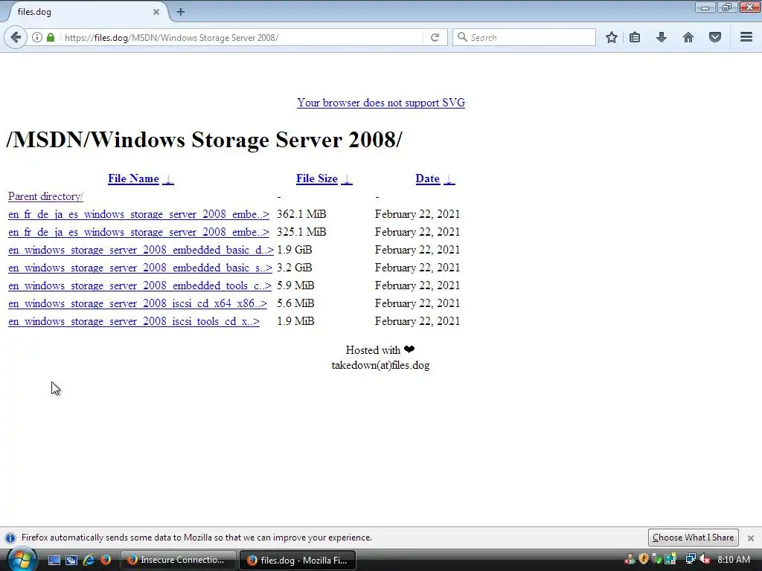Click the user-with-red-X tray icon

click(x=630, y=559)
